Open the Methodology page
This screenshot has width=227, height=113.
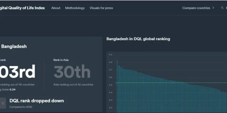[x=75, y=8]
